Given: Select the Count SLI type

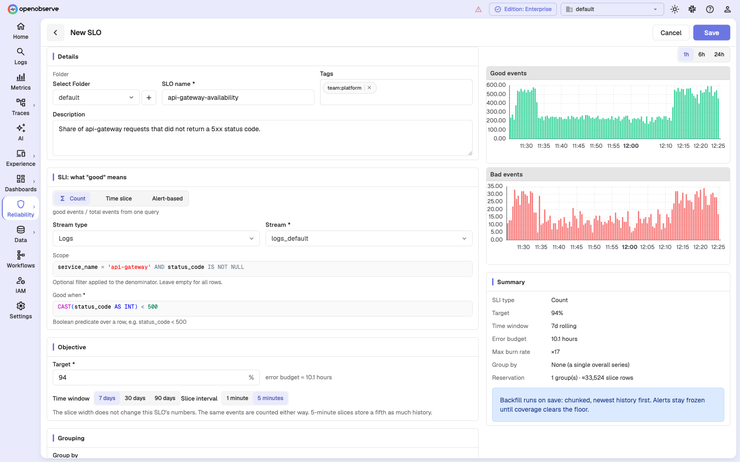Looking at the screenshot, I should click(x=73, y=199).
